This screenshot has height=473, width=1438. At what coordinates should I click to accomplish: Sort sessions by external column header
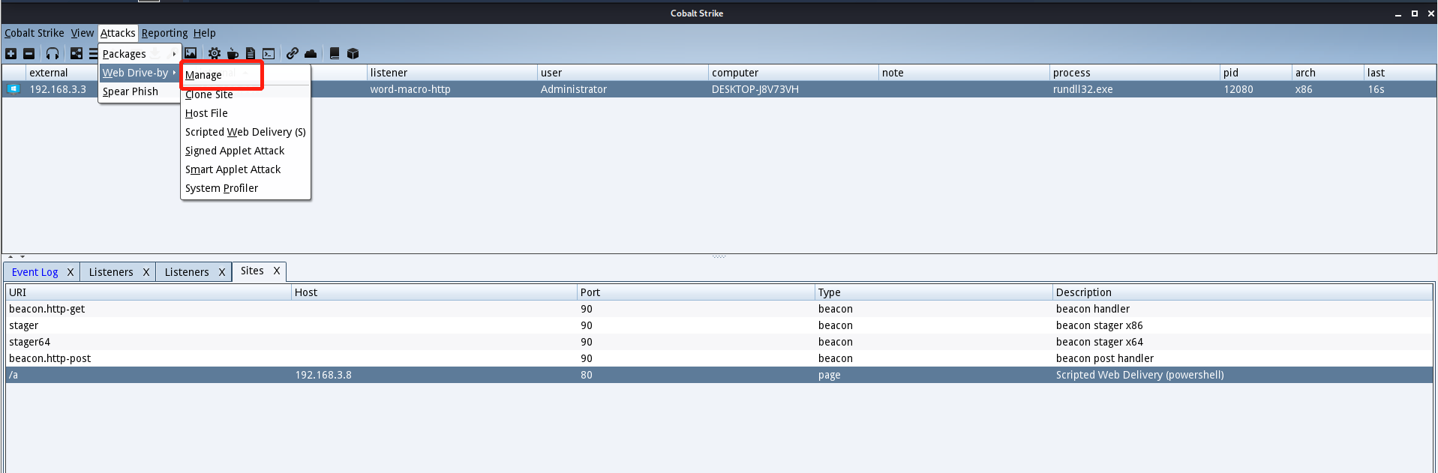click(x=62, y=73)
